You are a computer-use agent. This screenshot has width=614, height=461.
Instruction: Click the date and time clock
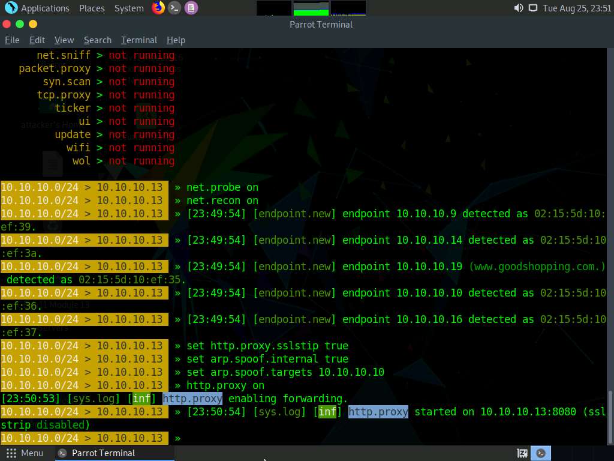(x=577, y=8)
